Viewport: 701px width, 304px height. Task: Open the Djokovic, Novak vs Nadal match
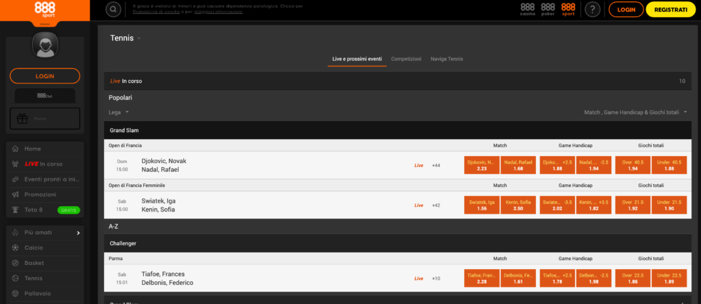point(164,166)
